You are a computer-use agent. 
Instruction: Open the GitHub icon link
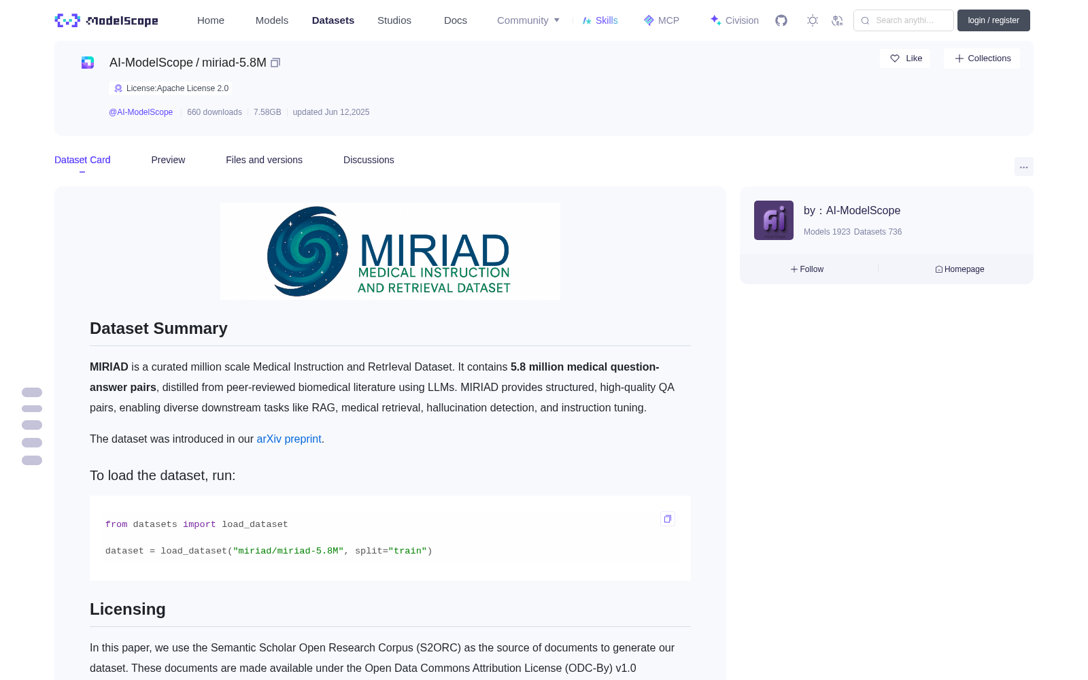coord(781,20)
